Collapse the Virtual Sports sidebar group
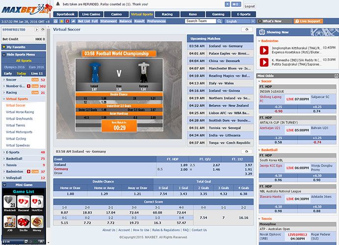The image size is (339, 245). 4,99
